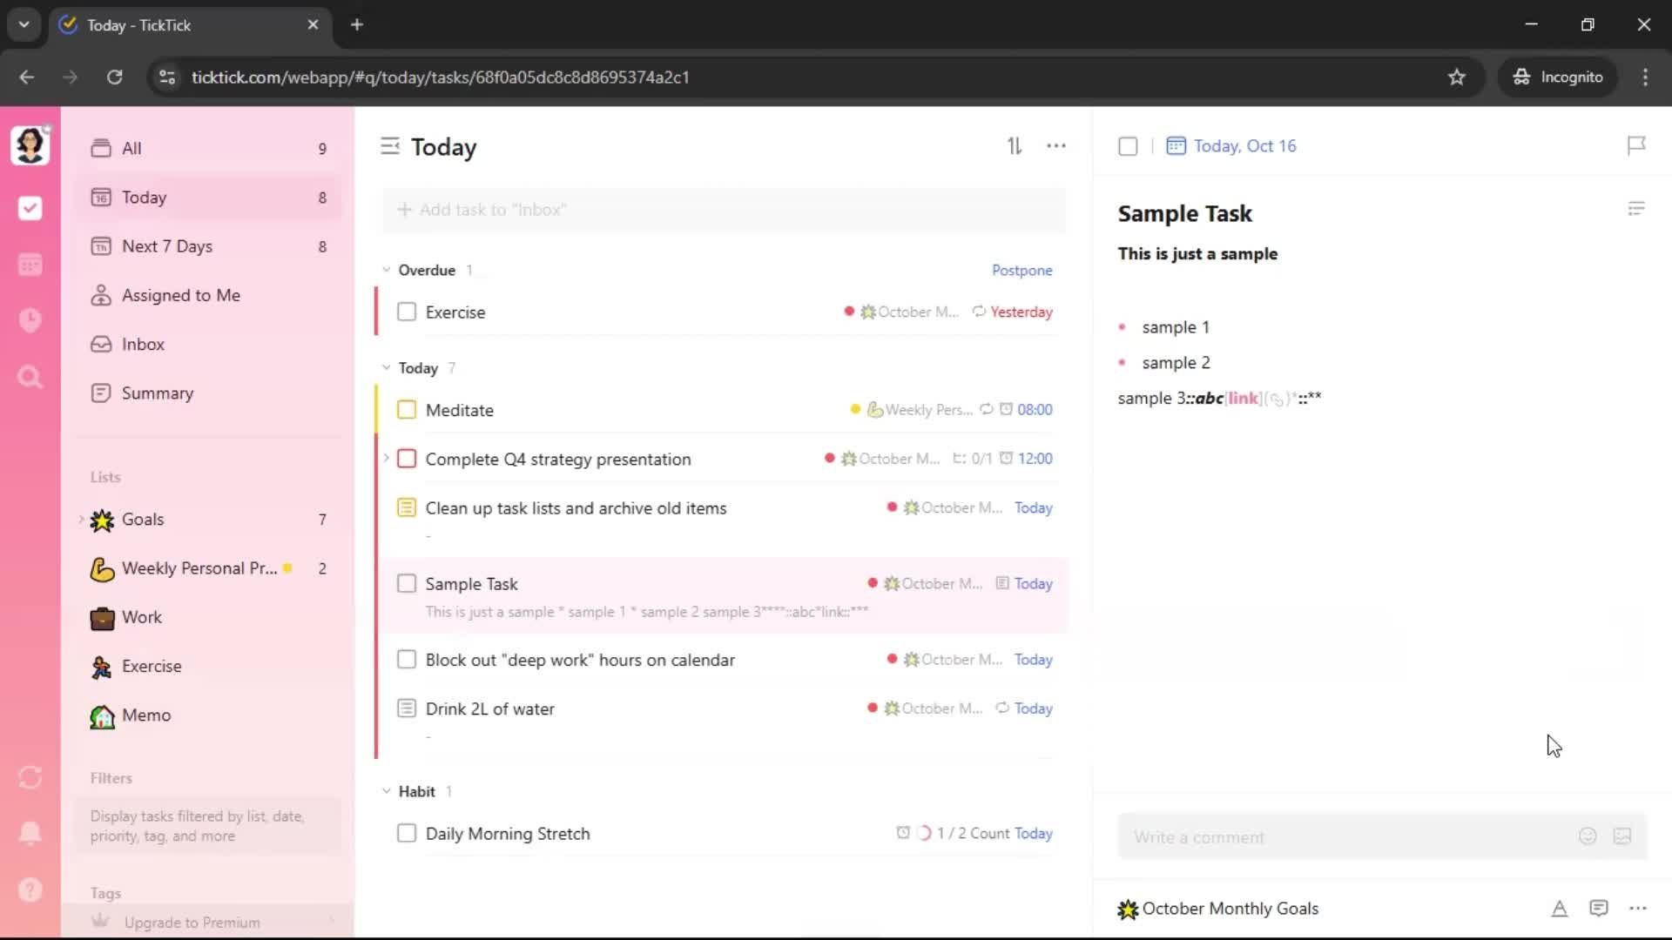Expand subtasks of Complete Q4 strategy presentation
The width and height of the screenshot is (1672, 940).
coord(387,458)
